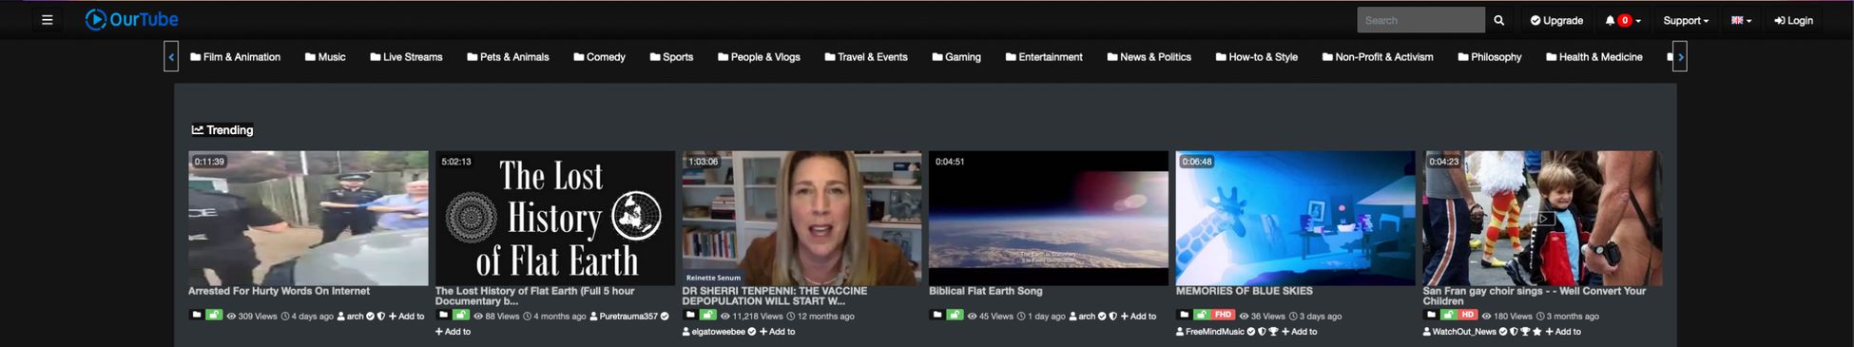Click folder icon under Dr Sherri Tenpenni video
This screenshot has width=1854, height=347.
pos(690,315)
